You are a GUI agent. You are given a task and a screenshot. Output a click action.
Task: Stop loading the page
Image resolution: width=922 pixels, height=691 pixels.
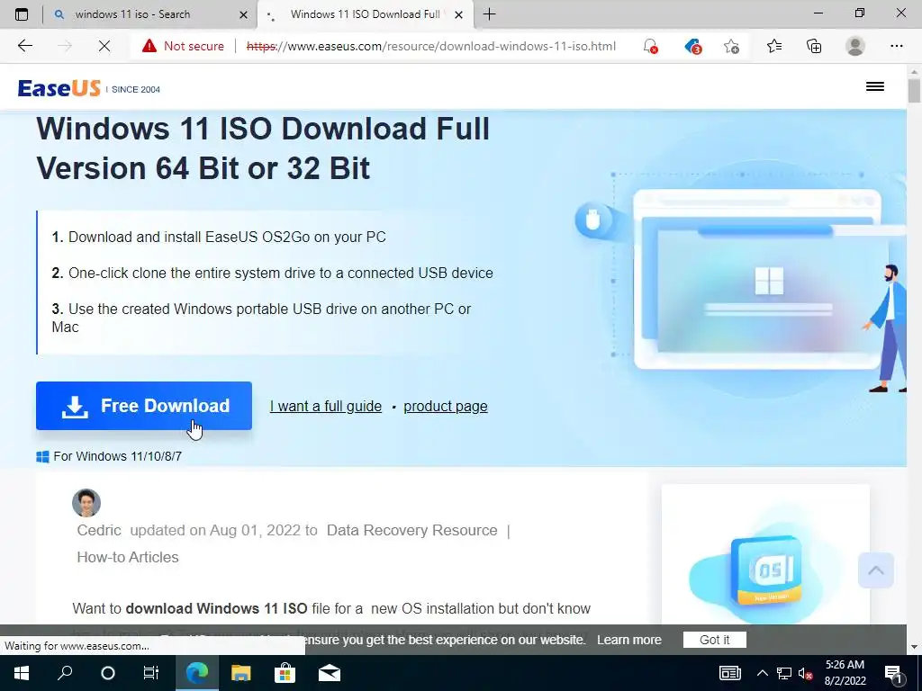coord(104,46)
